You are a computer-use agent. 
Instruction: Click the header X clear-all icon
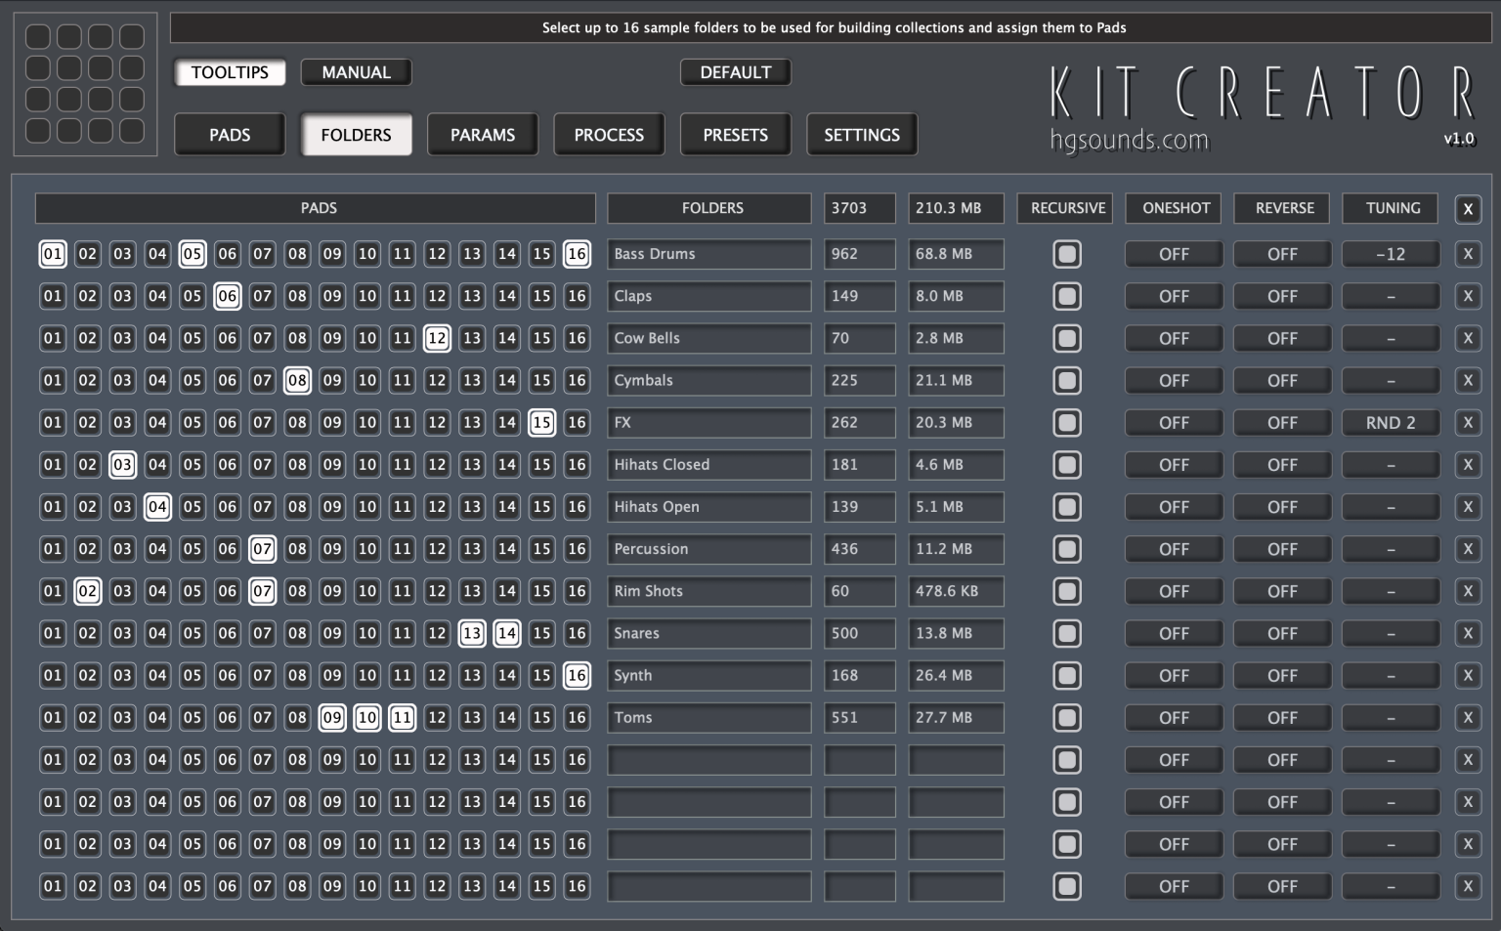click(1468, 208)
